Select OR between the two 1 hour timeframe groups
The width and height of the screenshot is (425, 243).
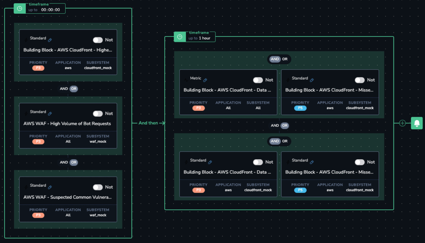(285, 126)
